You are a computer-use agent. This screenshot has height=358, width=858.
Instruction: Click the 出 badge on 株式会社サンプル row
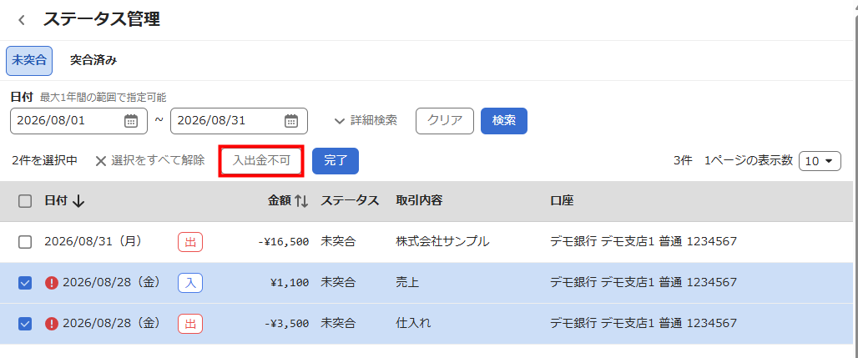189,242
